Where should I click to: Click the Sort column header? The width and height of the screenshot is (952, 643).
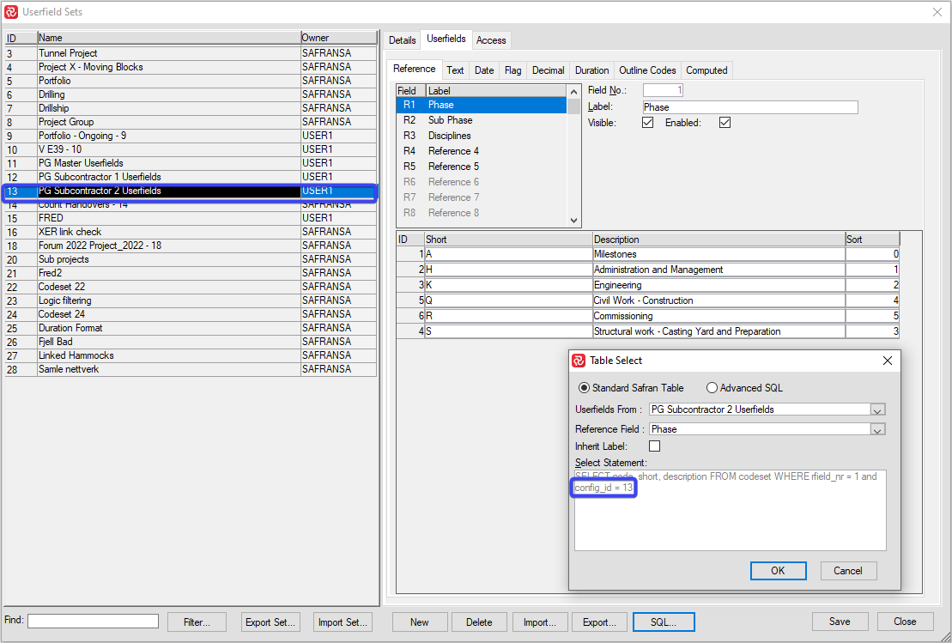[872, 240]
